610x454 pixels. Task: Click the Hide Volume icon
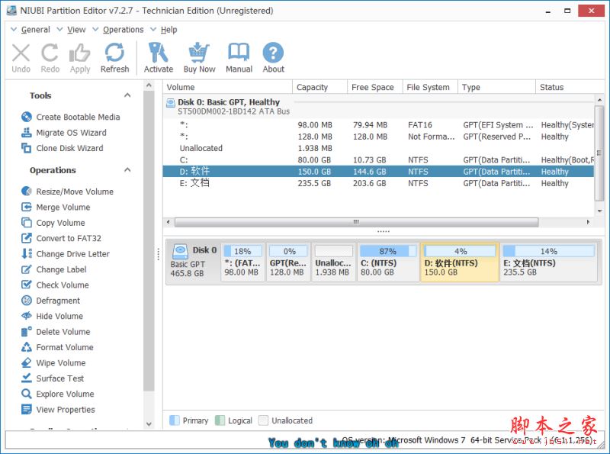pyautogui.click(x=27, y=316)
